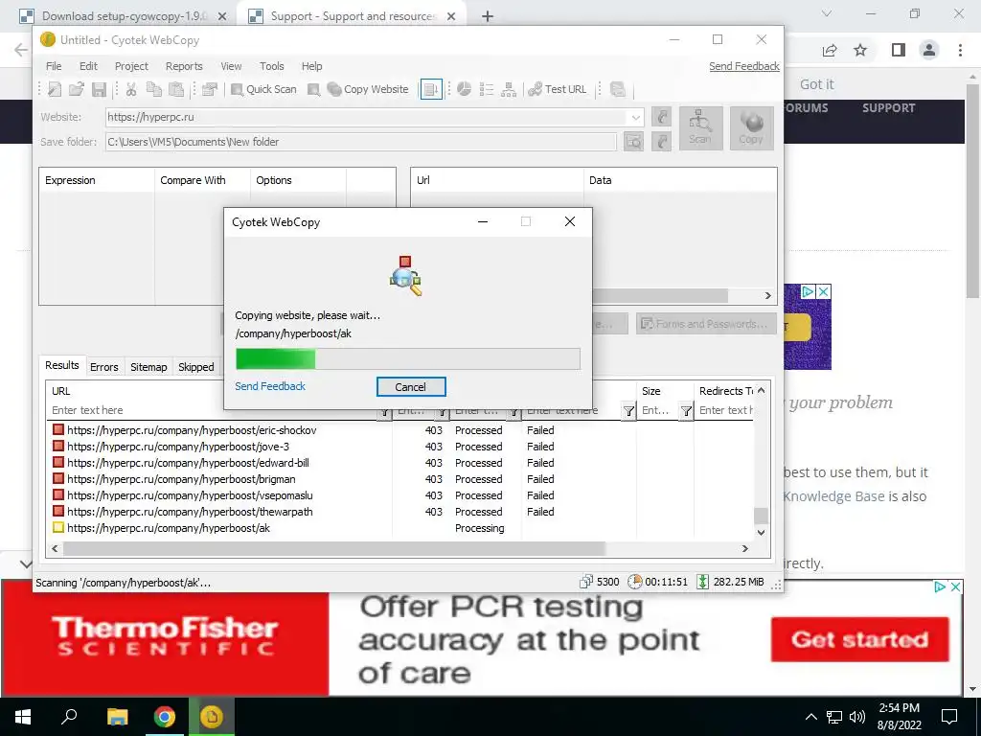Click the Size column header
This screenshot has width=981, height=736.
[x=665, y=391]
